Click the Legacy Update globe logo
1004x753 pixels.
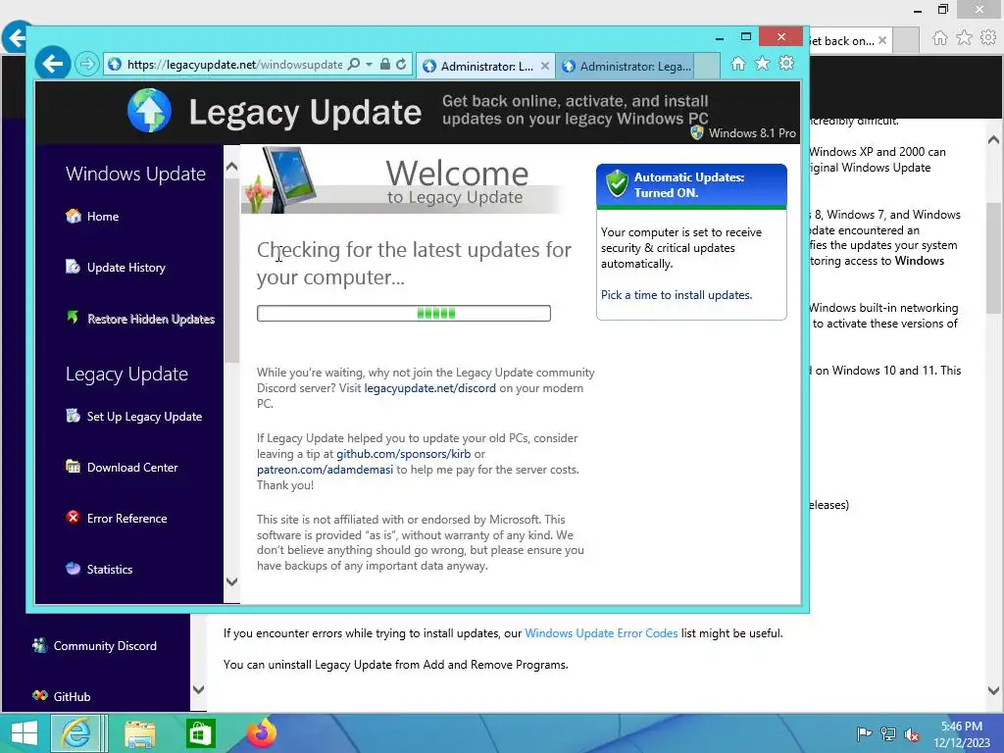[x=149, y=111]
